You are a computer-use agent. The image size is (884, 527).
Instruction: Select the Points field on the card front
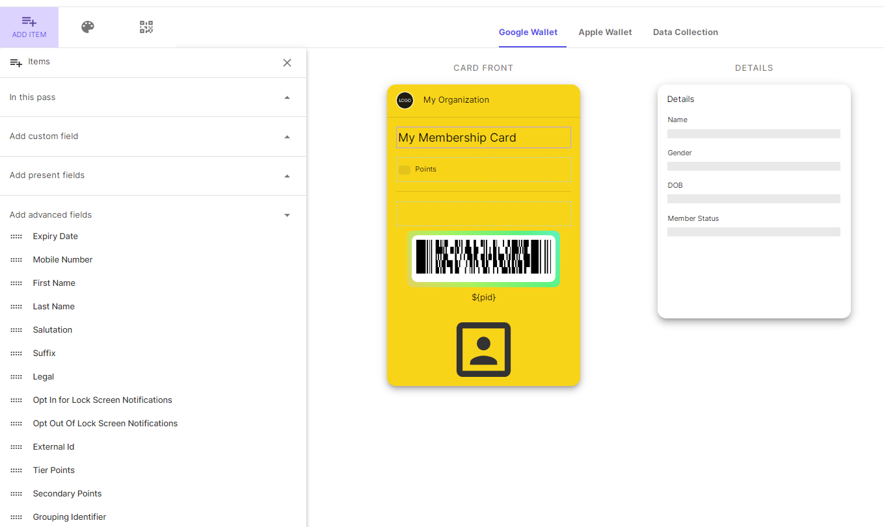(x=484, y=170)
